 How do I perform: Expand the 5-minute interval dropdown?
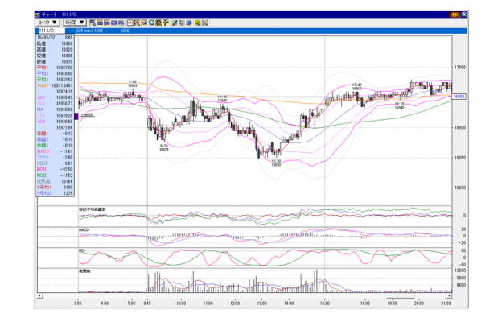(x=75, y=23)
